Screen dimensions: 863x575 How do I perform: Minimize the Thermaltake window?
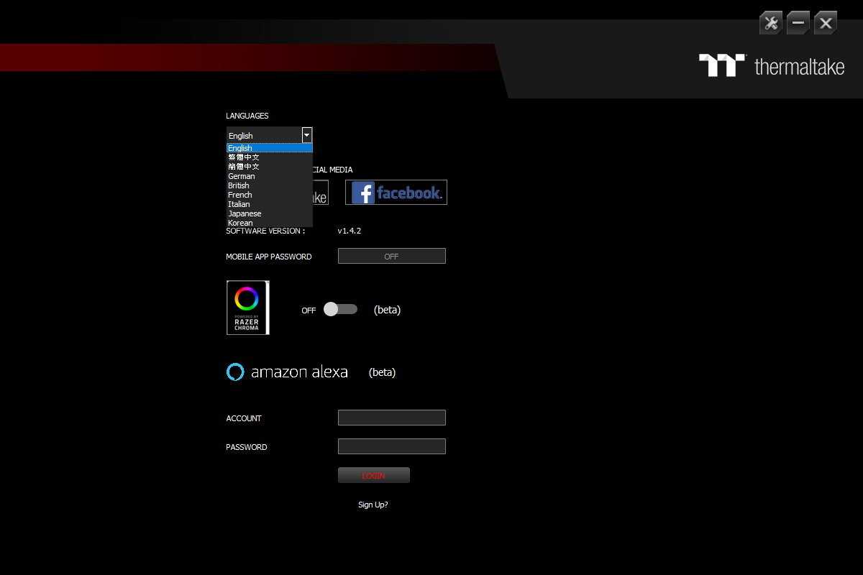pos(798,23)
